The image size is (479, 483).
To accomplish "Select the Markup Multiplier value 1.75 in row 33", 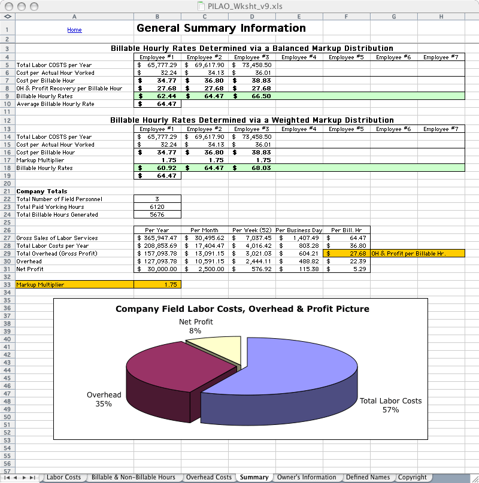I will [157, 285].
